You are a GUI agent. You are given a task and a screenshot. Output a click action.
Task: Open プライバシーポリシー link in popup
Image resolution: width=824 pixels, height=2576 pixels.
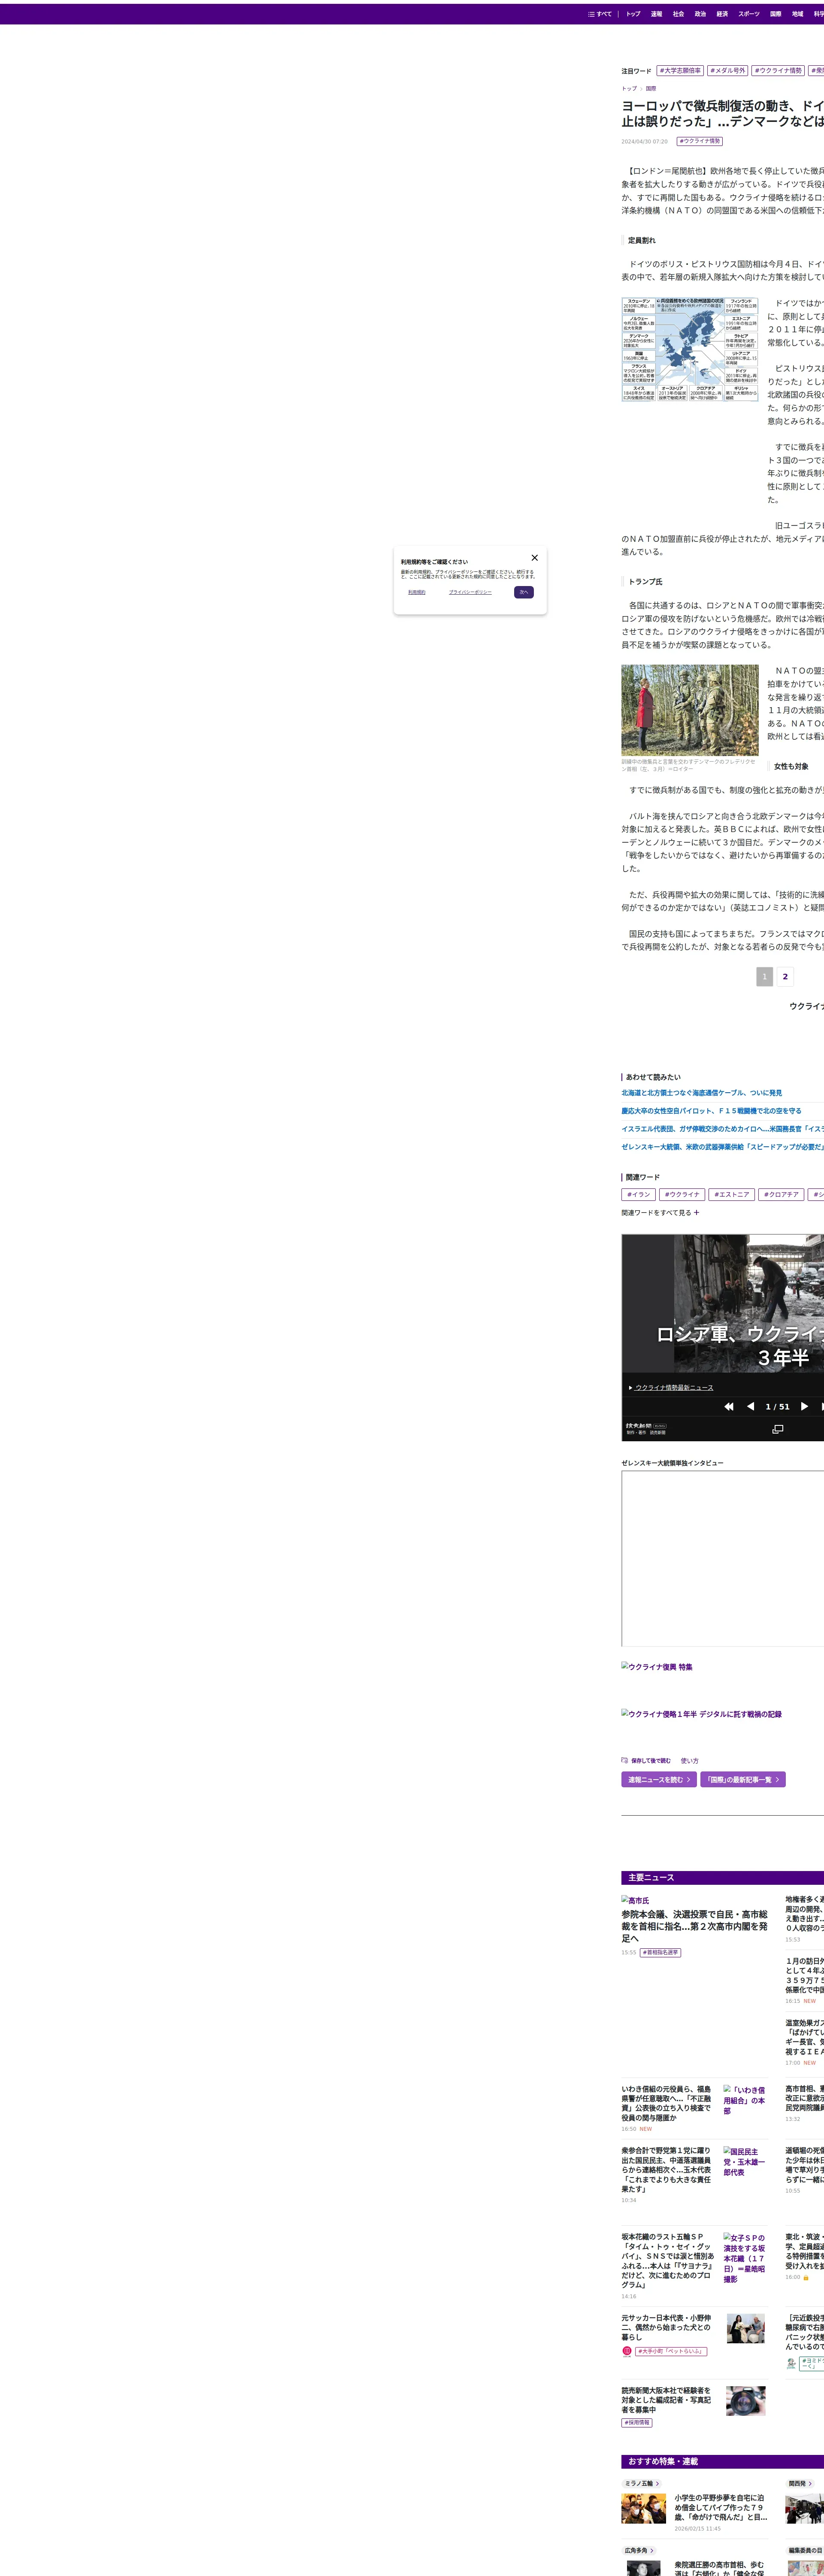(x=470, y=592)
